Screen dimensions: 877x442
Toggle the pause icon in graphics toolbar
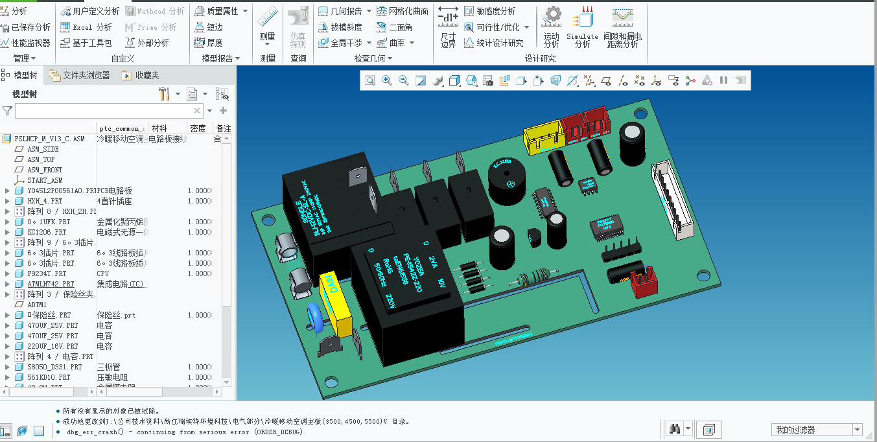[724, 80]
